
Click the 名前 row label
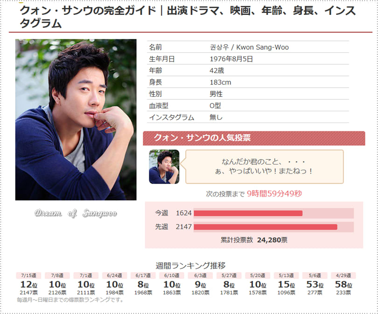[155, 47]
